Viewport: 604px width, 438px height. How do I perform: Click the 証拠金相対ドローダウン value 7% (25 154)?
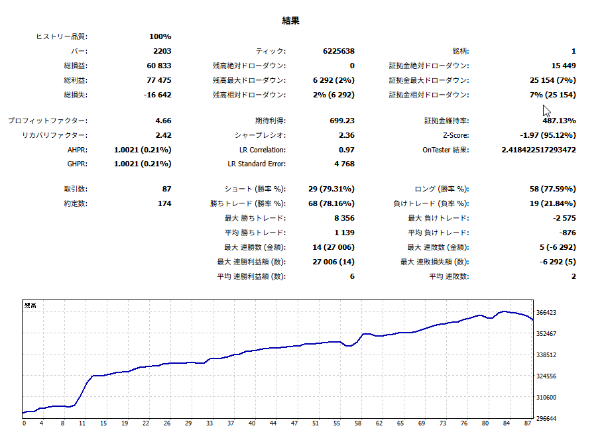[553, 95]
